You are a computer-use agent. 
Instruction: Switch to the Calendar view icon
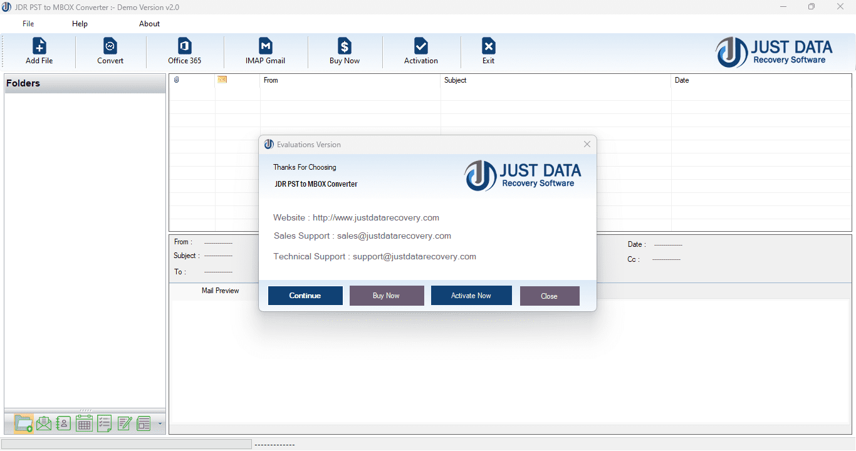[x=83, y=423]
